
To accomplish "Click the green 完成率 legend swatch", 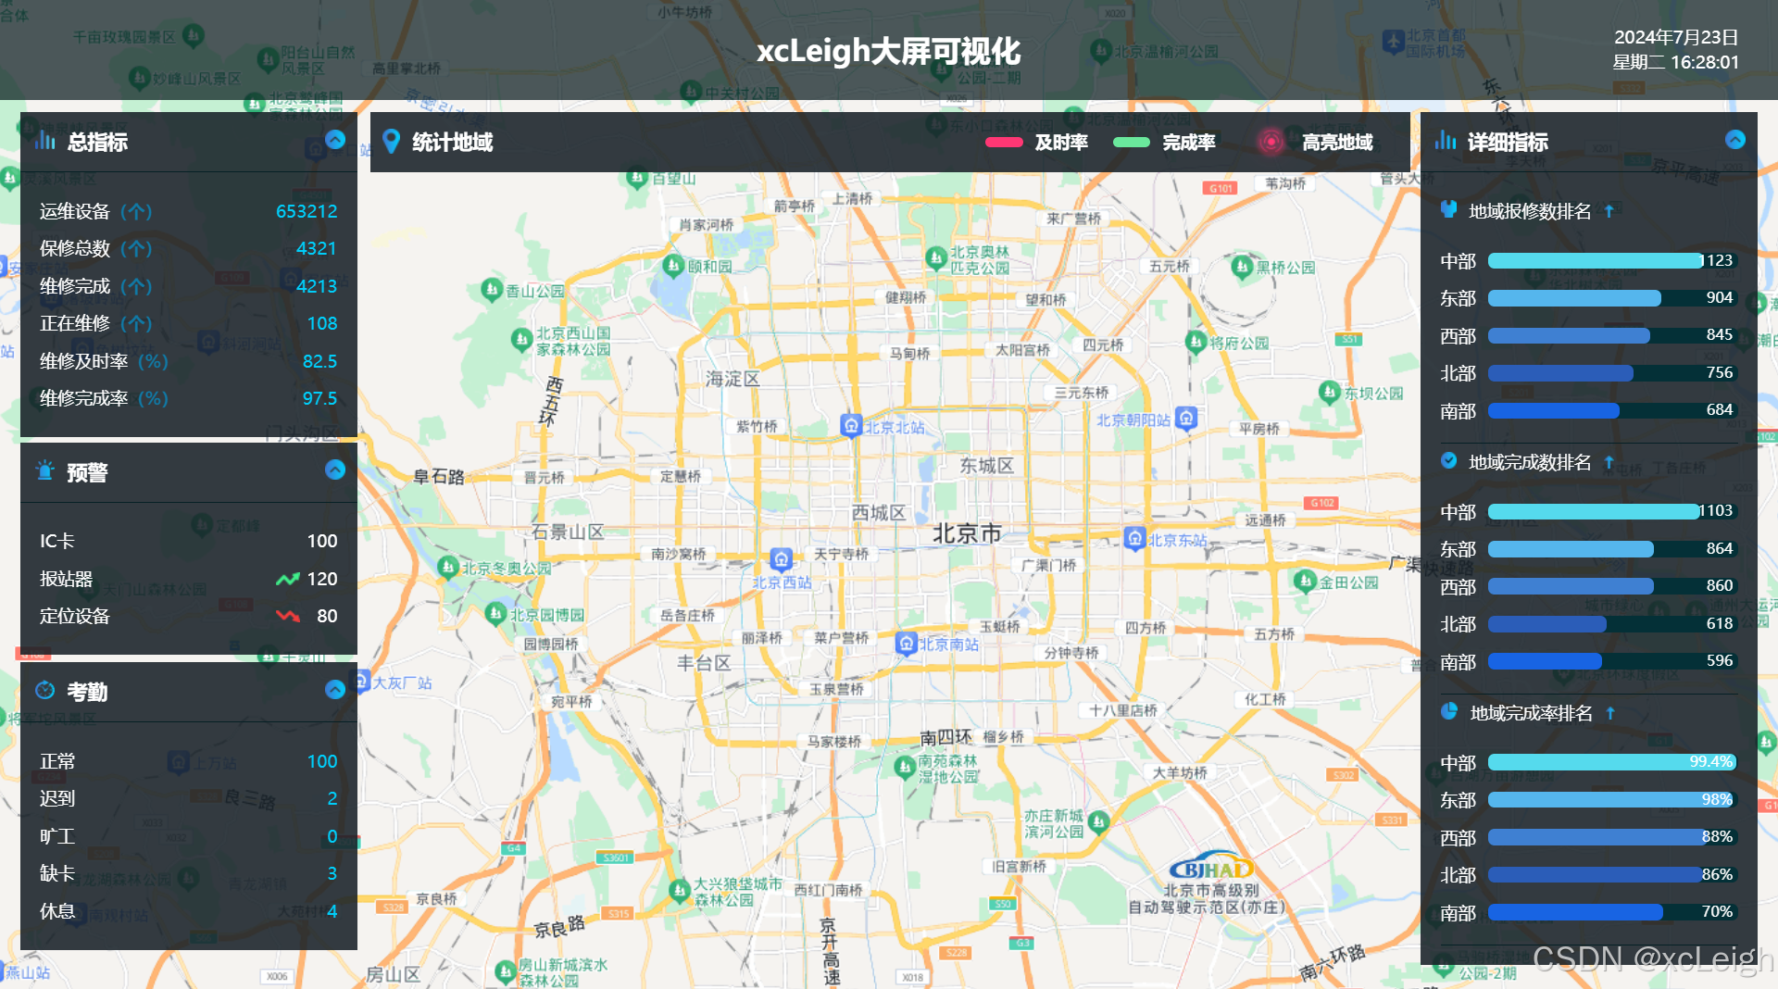I will point(1132,143).
